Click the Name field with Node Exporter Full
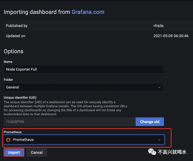Image resolution: width=193 pixels, height=161 pixels. [84, 69]
